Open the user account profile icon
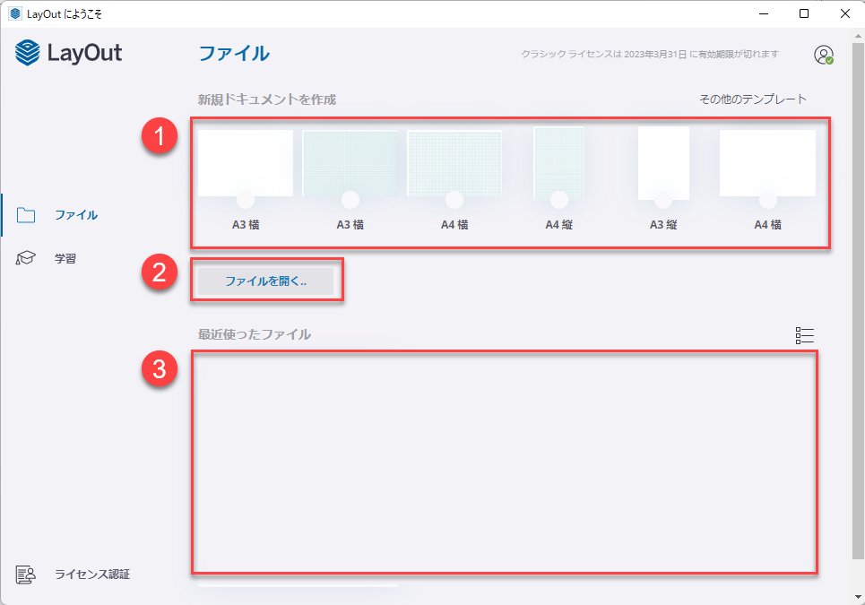This screenshot has height=605, width=865. 823,55
